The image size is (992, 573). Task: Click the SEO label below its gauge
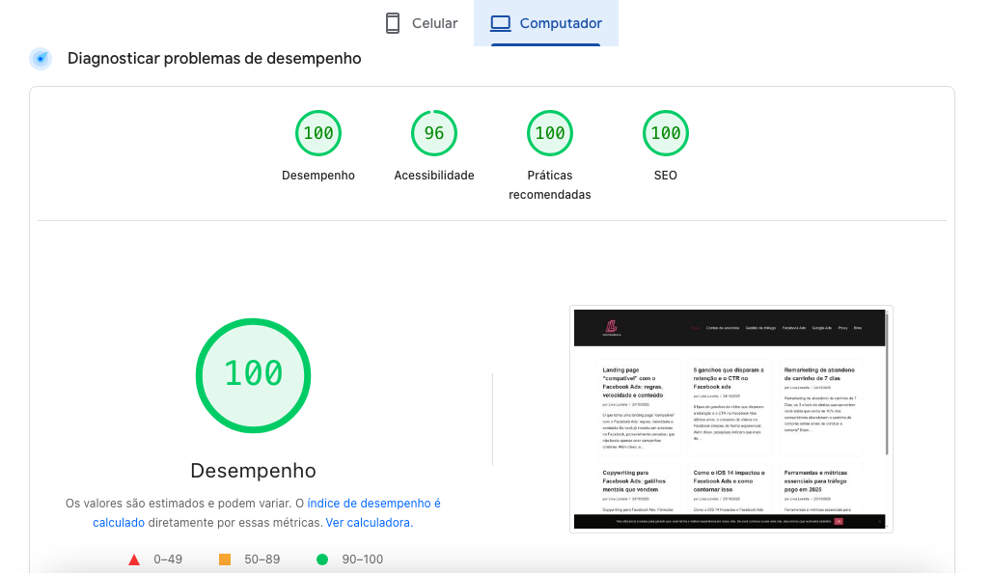click(x=665, y=175)
